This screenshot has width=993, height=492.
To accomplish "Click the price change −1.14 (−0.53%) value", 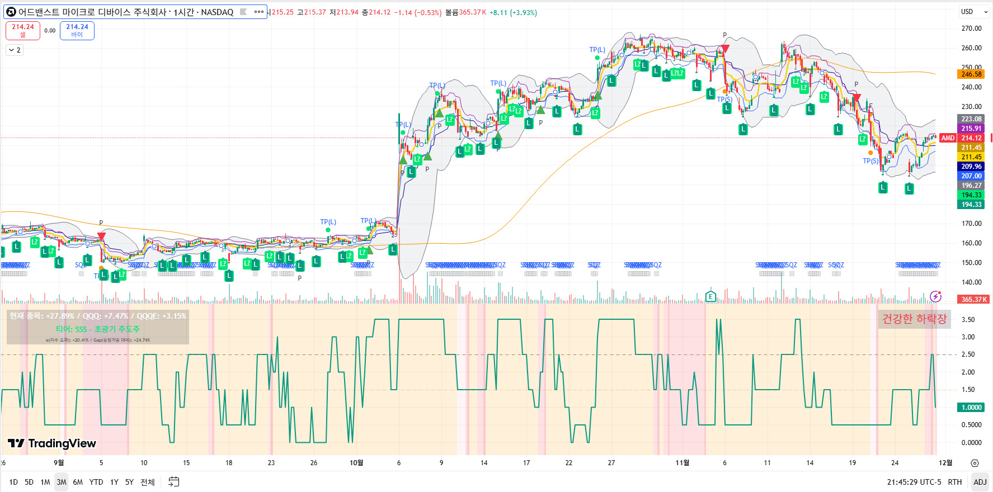I will (x=418, y=12).
